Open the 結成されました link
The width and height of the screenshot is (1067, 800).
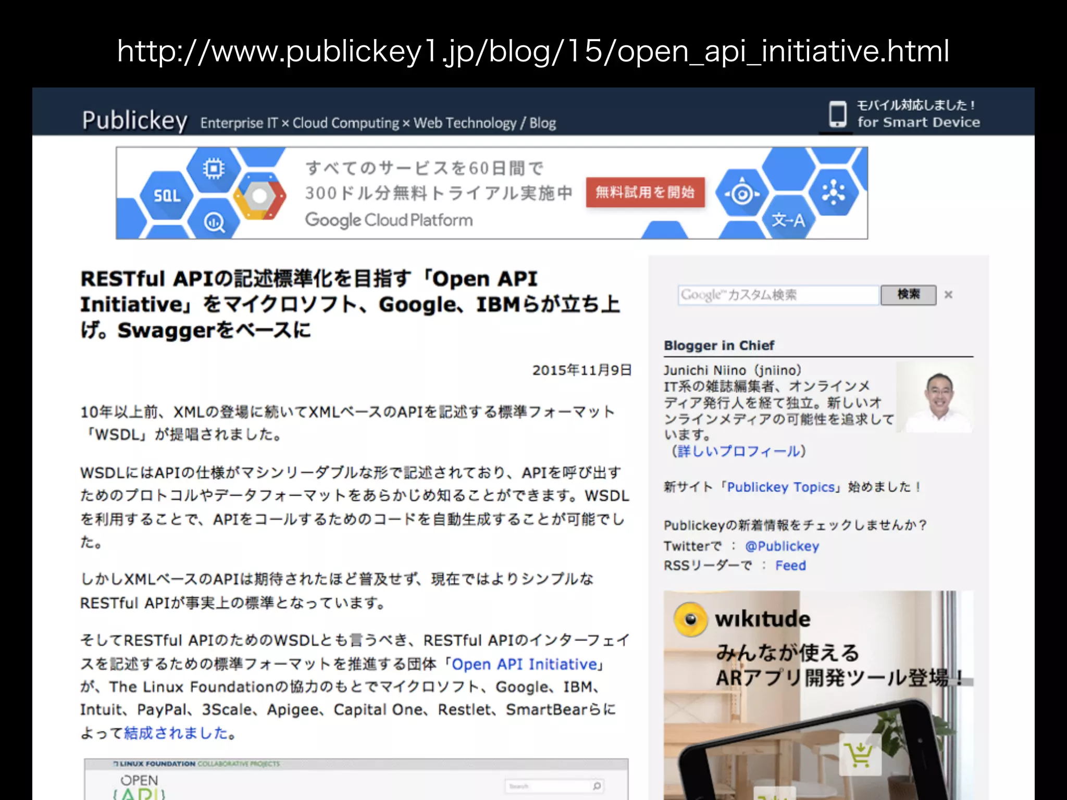tap(176, 733)
